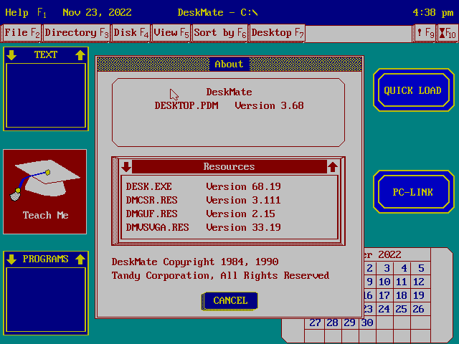Select day 11 in calendar

coord(402,282)
